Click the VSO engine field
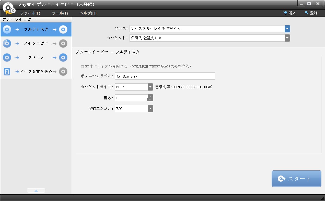 pyautogui.click(x=131, y=109)
